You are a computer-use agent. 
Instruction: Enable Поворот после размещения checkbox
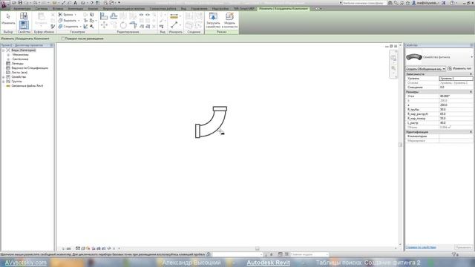click(63, 39)
